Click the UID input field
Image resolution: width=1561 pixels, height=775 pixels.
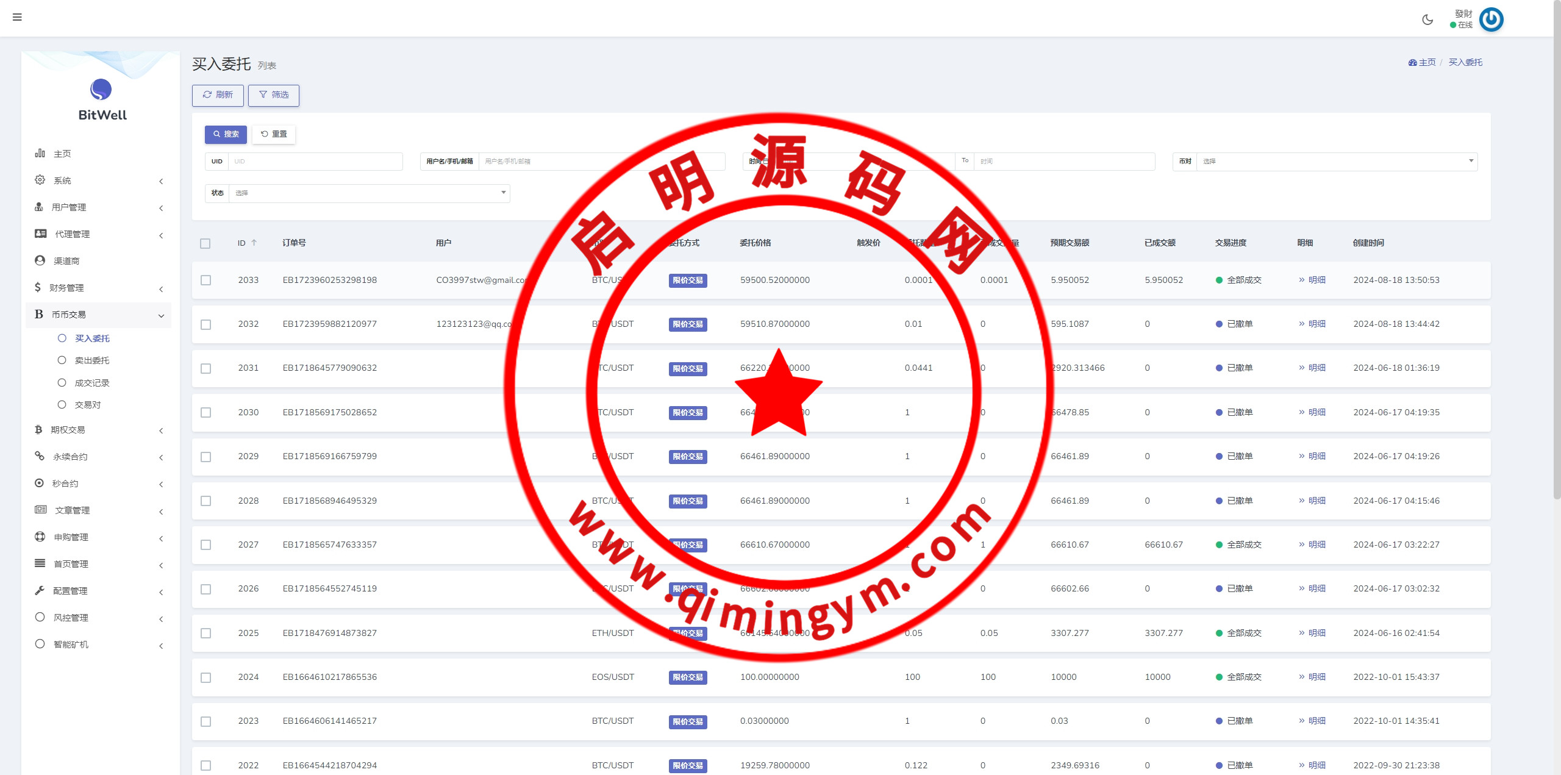click(315, 162)
